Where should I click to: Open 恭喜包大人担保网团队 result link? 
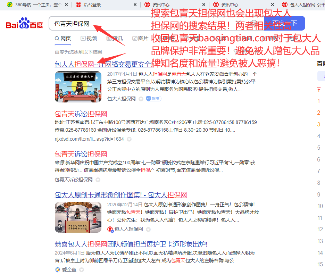(131, 244)
